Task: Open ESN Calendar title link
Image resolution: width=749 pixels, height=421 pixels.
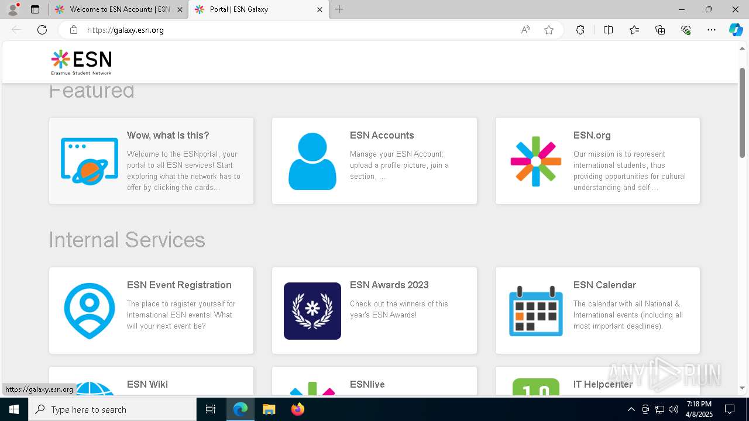Action: tap(604, 285)
